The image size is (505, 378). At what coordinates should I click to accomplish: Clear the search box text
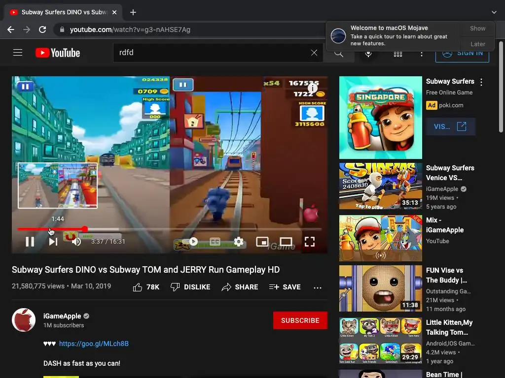[x=314, y=53]
